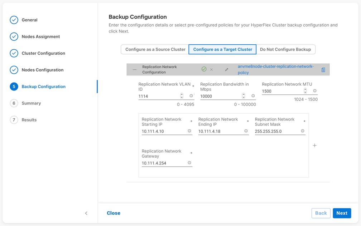Click the '1024 - 1500' range hint
361x226 pixels.
(x=306, y=99)
